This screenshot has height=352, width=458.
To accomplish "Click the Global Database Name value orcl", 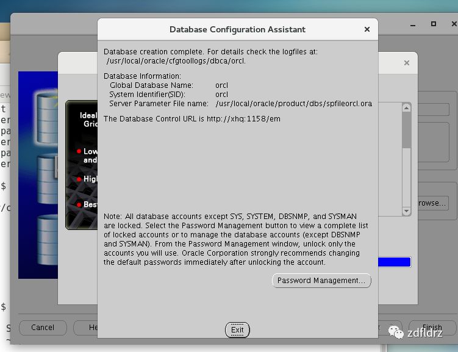I will pyautogui.click(x=221, y=85).
